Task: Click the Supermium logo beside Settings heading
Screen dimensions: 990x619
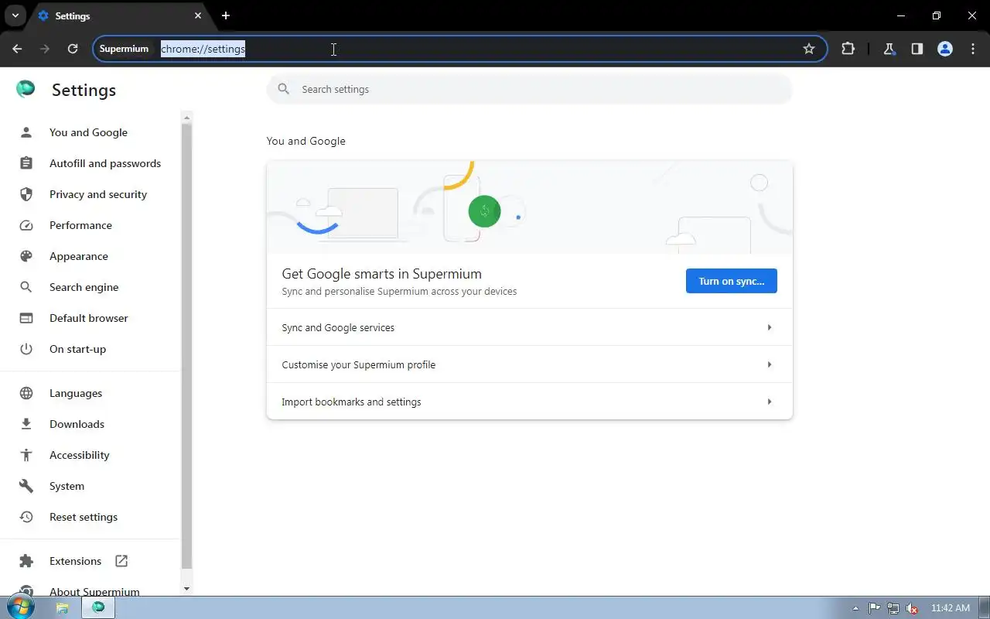Action: point(26,89)
